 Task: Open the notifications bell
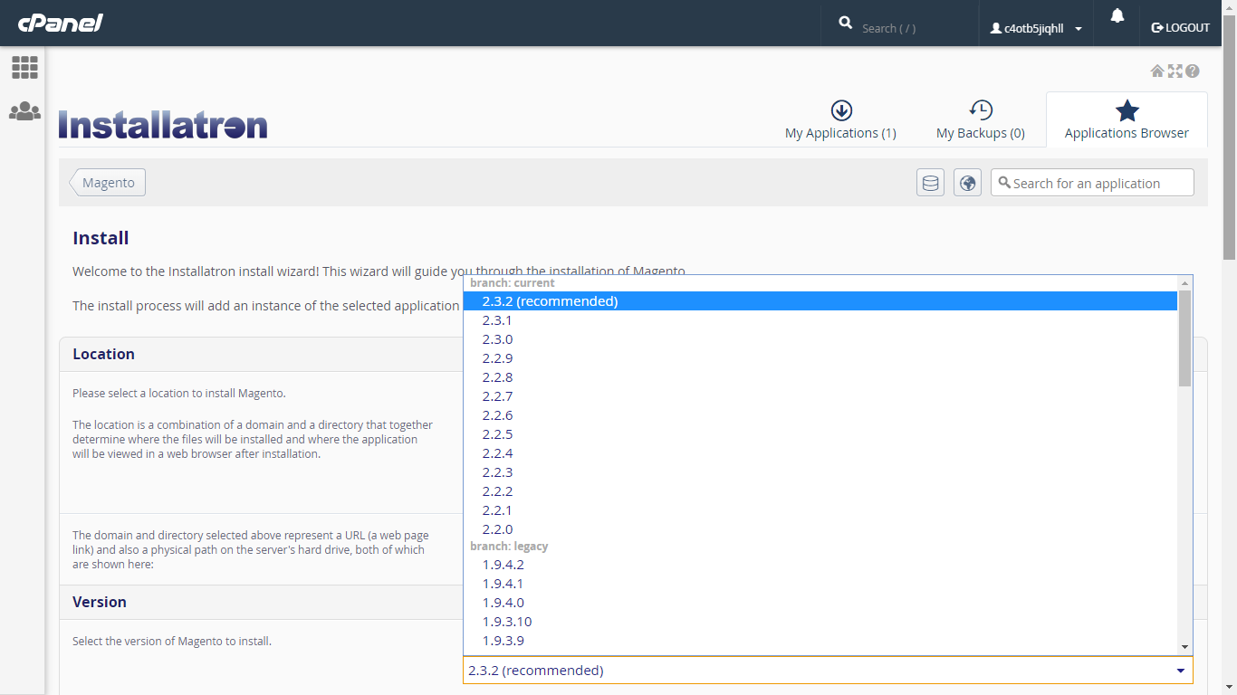coord(1117,15)
